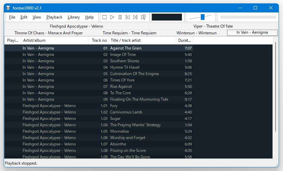Click the Pause button
The image size is (283, 171).
(x=120, y=17)
